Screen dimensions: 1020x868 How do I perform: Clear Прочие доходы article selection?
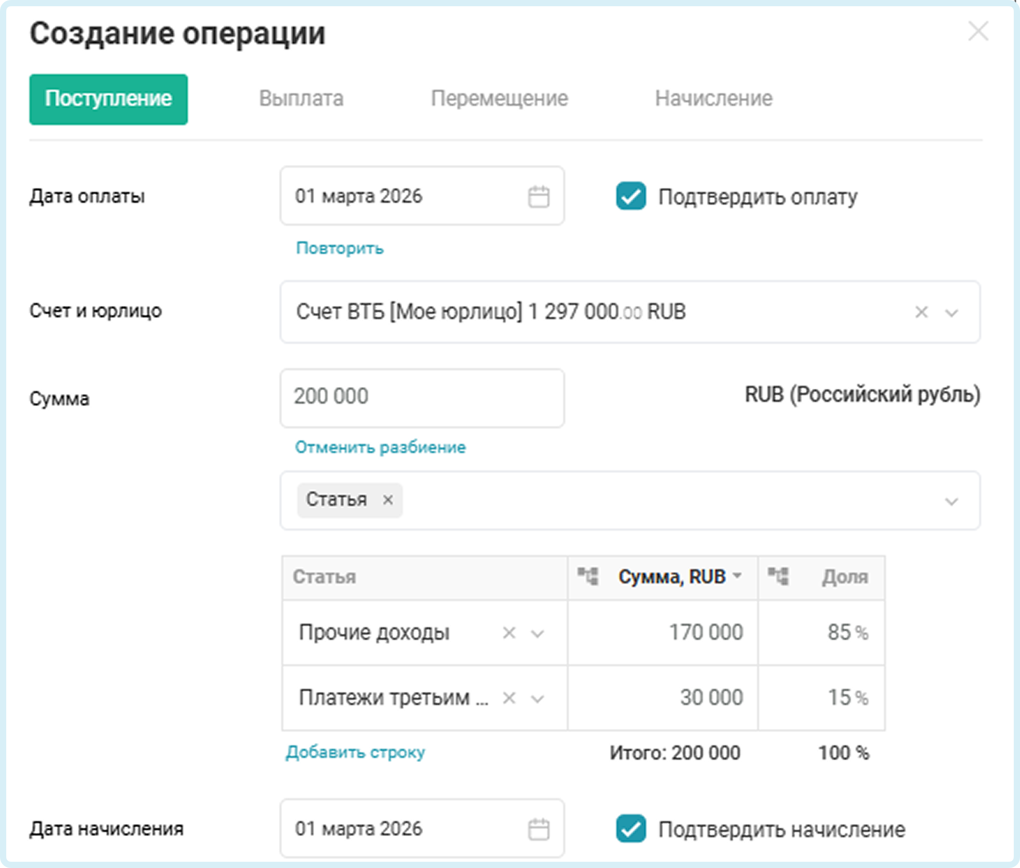click(x=509, y=633)
